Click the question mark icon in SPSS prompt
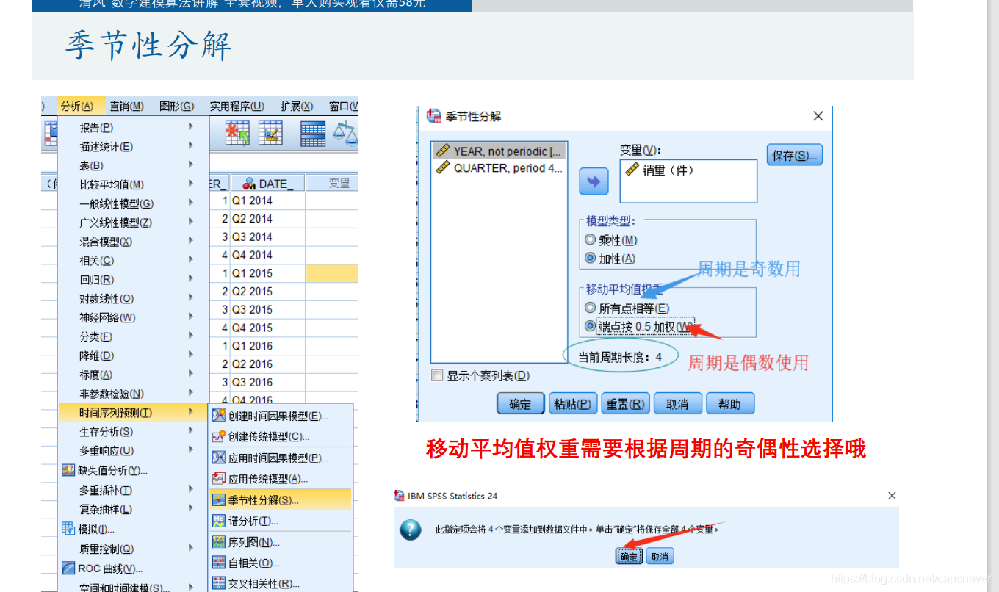Viewport: 999px width, 592px height. [410, 530]
